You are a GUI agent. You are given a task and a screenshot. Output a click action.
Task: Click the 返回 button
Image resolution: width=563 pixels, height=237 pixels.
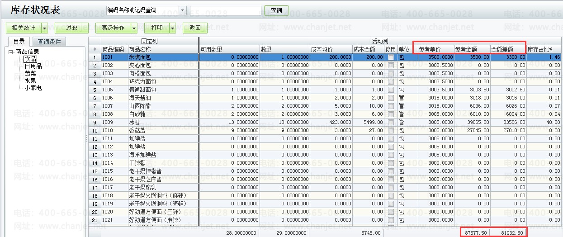click(x=195, y=28)
